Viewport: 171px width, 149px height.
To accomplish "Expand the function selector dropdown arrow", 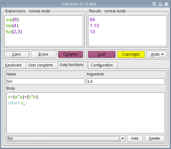I will point(123,138).
